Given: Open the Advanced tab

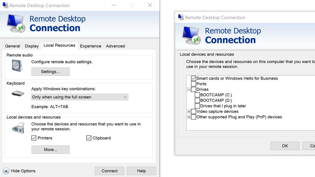Looking at the screenshot, I should (115, 46).
